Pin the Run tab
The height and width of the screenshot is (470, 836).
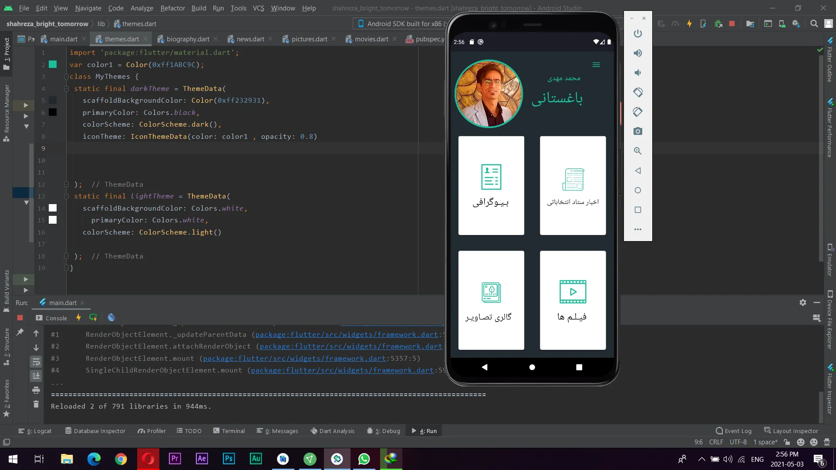20,332
